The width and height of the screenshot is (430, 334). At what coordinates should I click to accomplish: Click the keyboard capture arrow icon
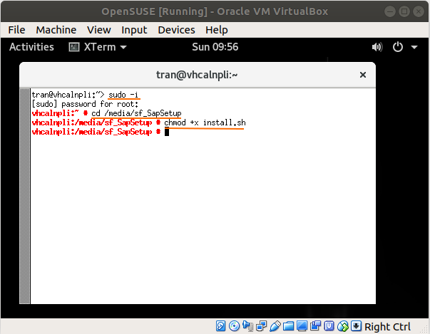pos(357,326)
